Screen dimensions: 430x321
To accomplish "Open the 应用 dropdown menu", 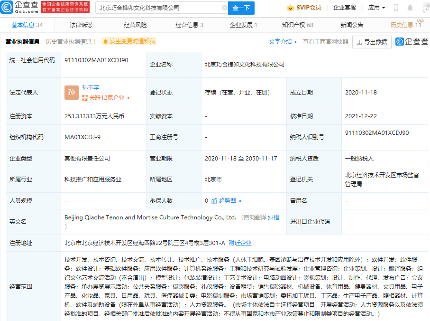I will pyautogui.click(x=376, y=8).
